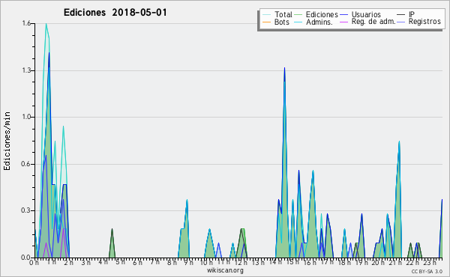
Task: Click the '21 h' x-axis label
Action: coord(395,263)
